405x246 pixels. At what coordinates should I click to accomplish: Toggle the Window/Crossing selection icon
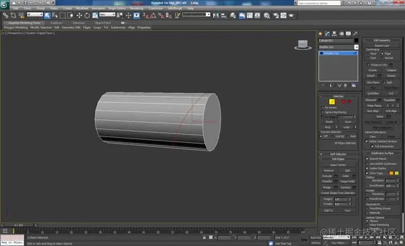click(70, 16)
